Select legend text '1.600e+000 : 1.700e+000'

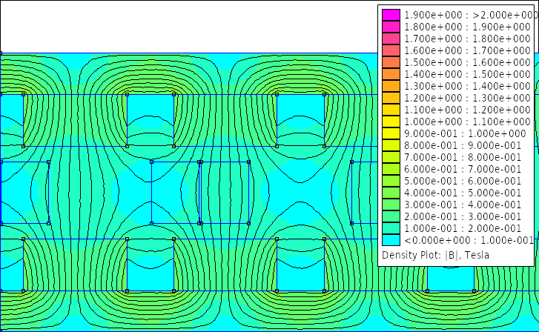[468, 50]
